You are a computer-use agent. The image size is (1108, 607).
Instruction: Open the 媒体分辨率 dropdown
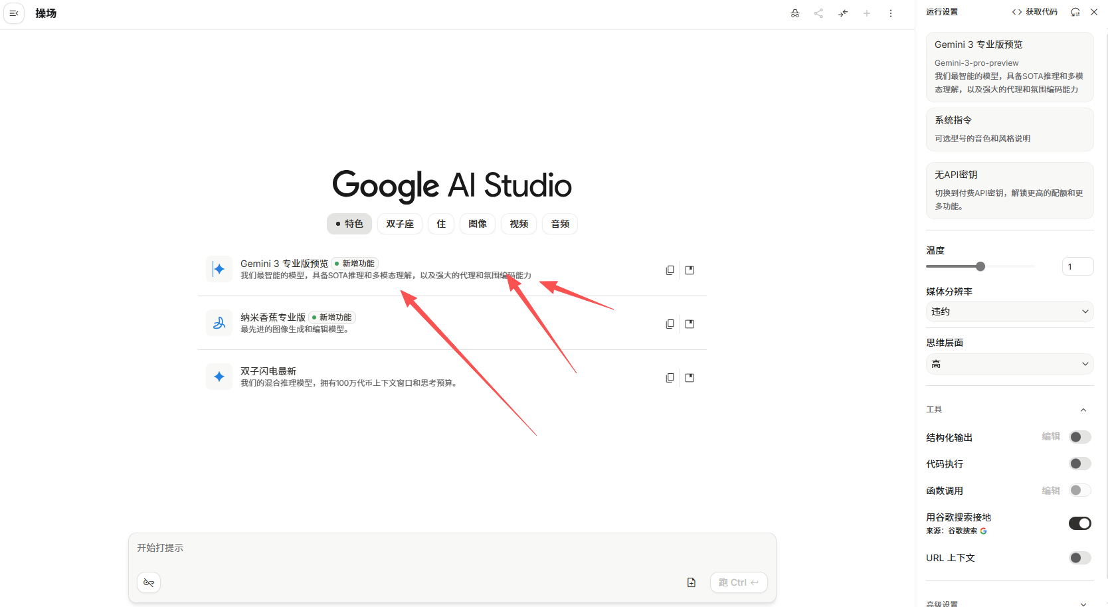1009,311
